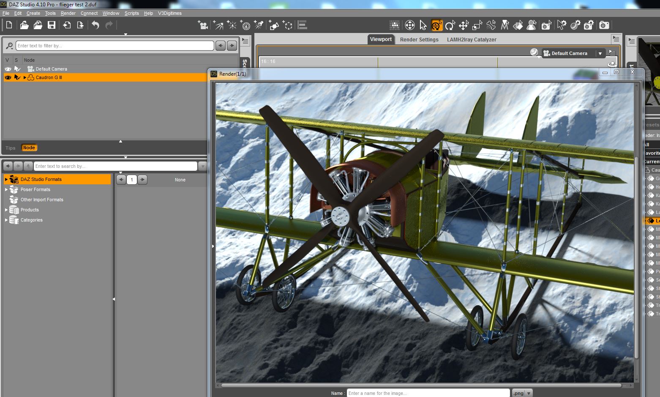Open a scene file with the Open icon
Screen dimensions: 660x397
coord(24,25)
